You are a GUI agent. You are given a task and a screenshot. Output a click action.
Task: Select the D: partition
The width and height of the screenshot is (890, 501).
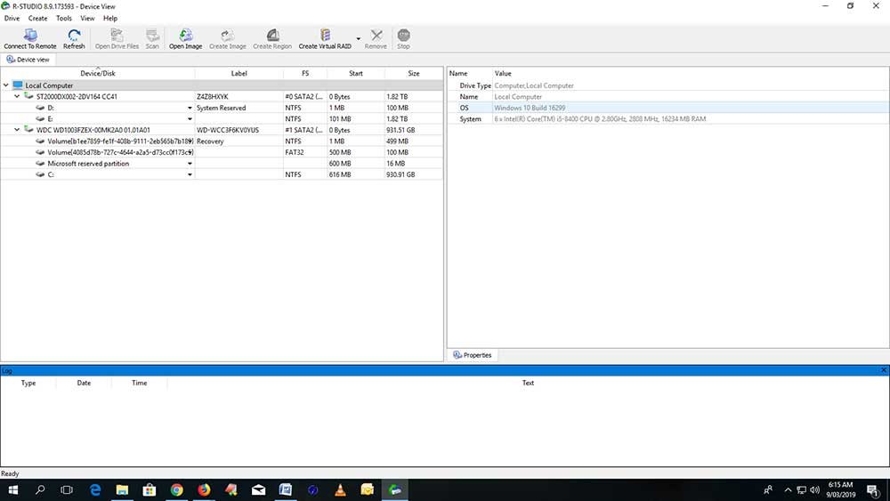(x=51, y=108)
